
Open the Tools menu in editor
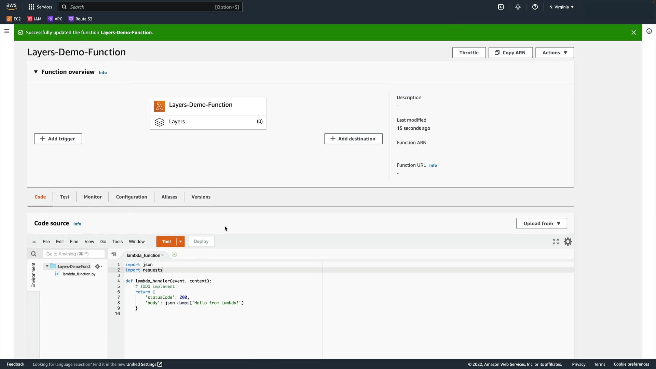(117, 242)
